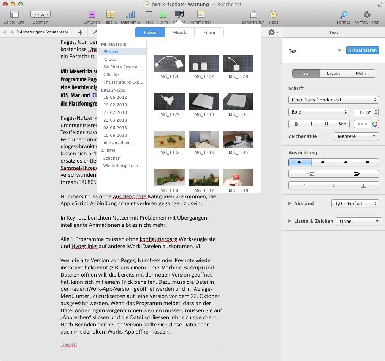The width and height of the screenshot is (385, 361).
Task: Select iCloud in the Mediathek
Action: [x=110, y=59]
